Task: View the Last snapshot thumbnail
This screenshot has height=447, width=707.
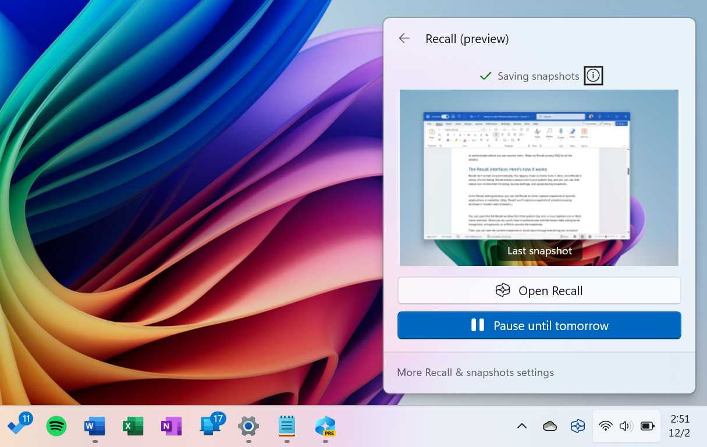Action: pyautogui.click(x=539, y=178)
